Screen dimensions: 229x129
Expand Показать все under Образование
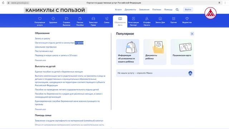click(40, 60)
